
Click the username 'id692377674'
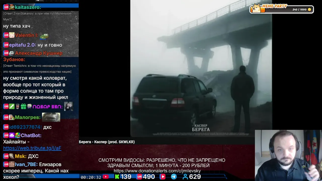click(25, 127)
